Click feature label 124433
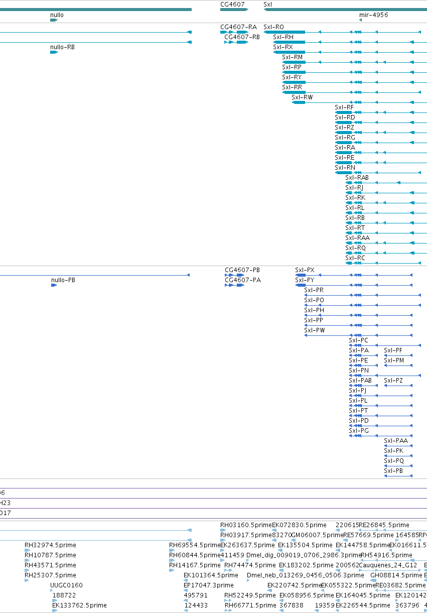 point(196,605)
